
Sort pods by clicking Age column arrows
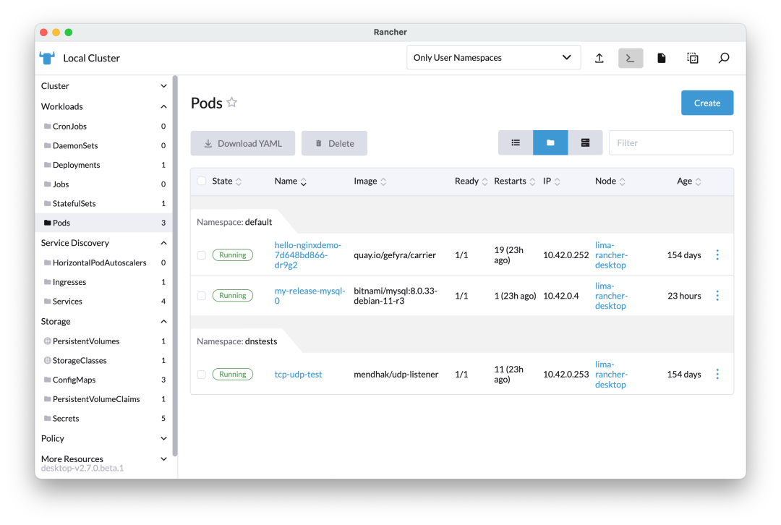point(698,181)
